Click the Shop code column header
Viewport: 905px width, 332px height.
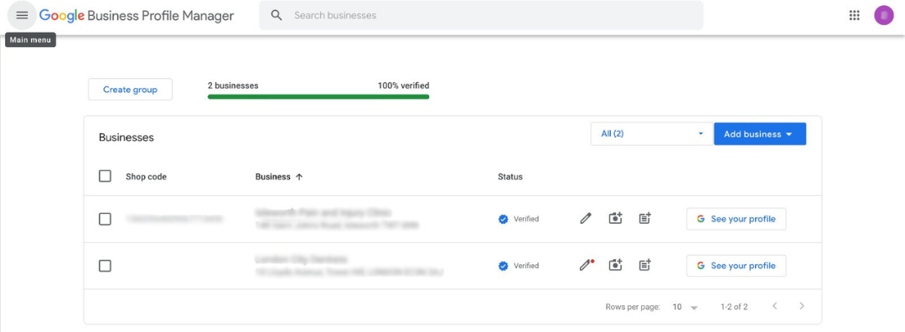[146, 177]
